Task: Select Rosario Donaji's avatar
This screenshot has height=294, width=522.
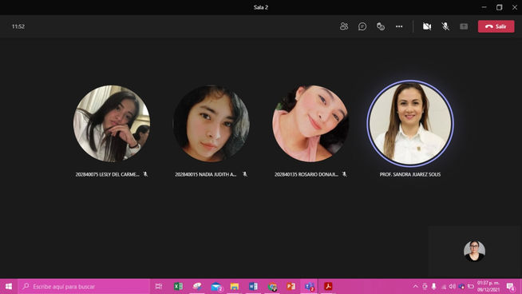Action: [310, 123]
